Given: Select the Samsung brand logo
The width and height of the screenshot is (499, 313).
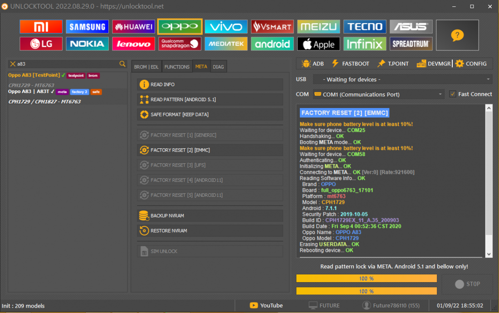Looking at the screenshot, I should coord(87,27).
